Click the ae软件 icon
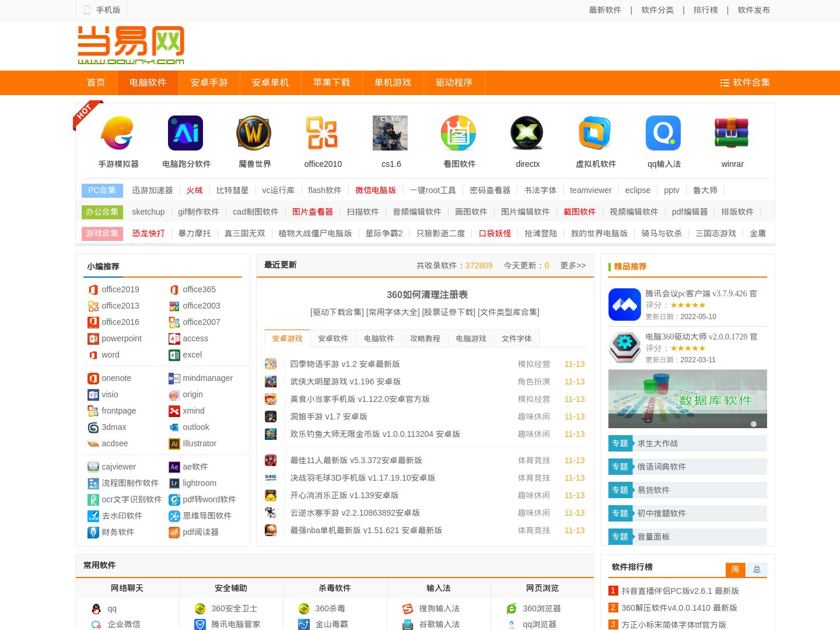The image size is (840, 630). pos(174,467)
